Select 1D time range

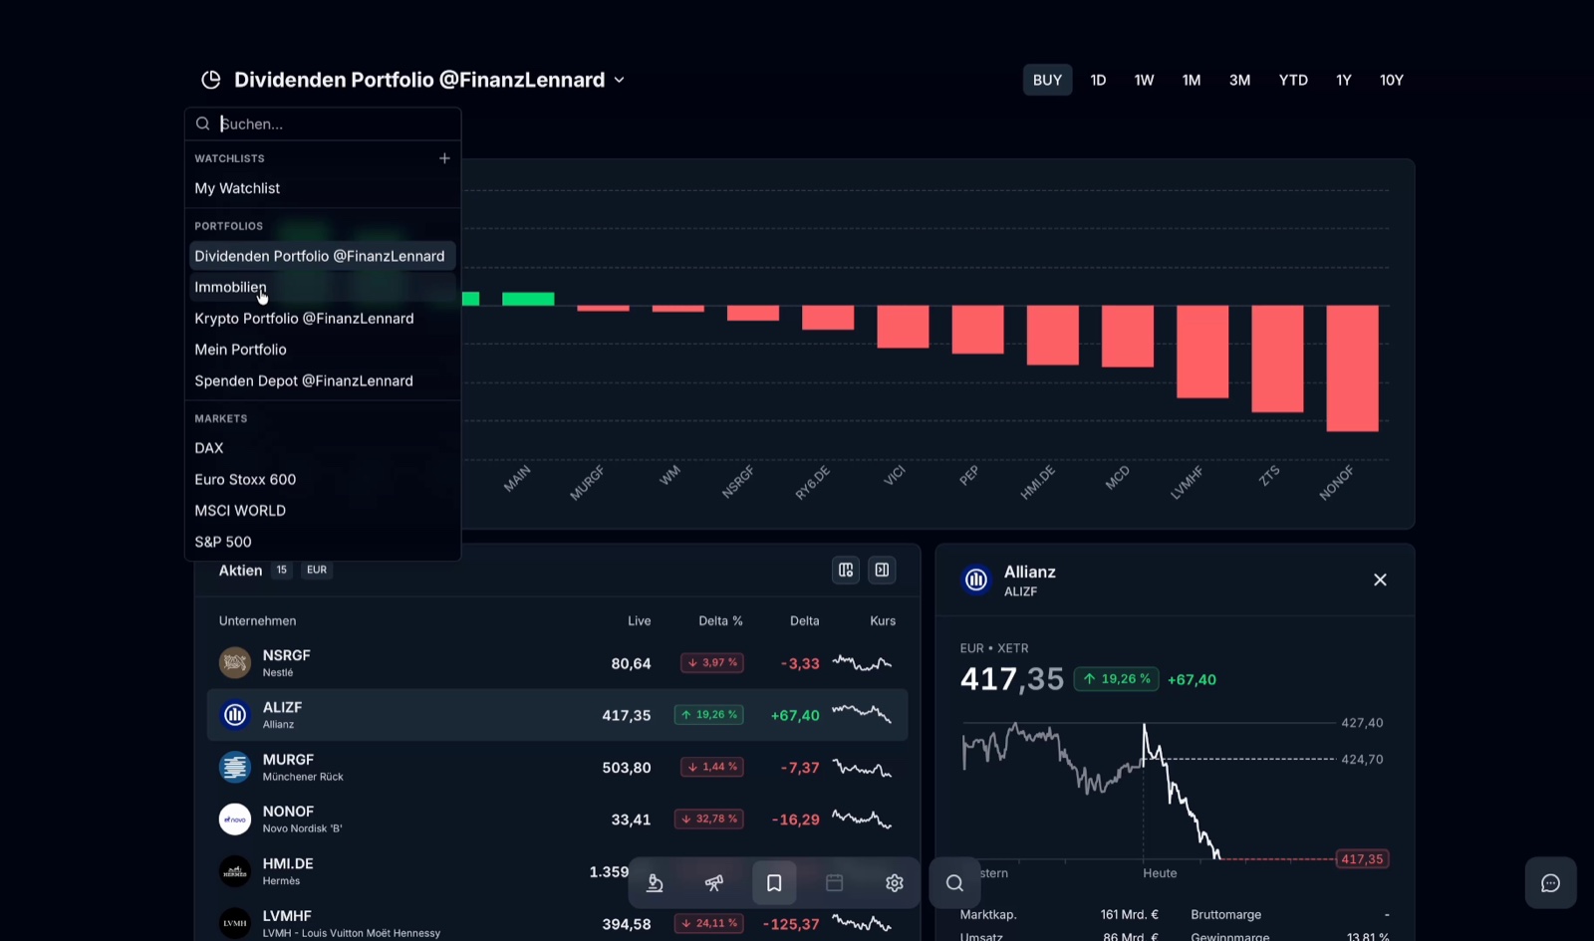pyautogui.click(x=1098, y=80)
